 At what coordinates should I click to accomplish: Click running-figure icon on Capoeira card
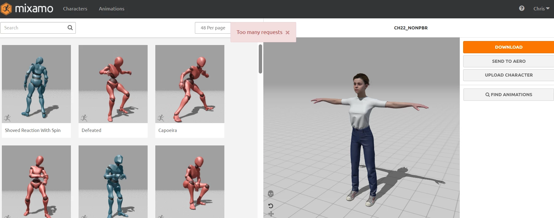[x=161, y=118]
